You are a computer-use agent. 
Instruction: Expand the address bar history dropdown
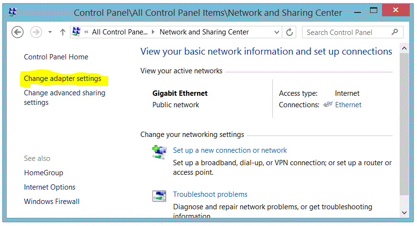[277, 32]
